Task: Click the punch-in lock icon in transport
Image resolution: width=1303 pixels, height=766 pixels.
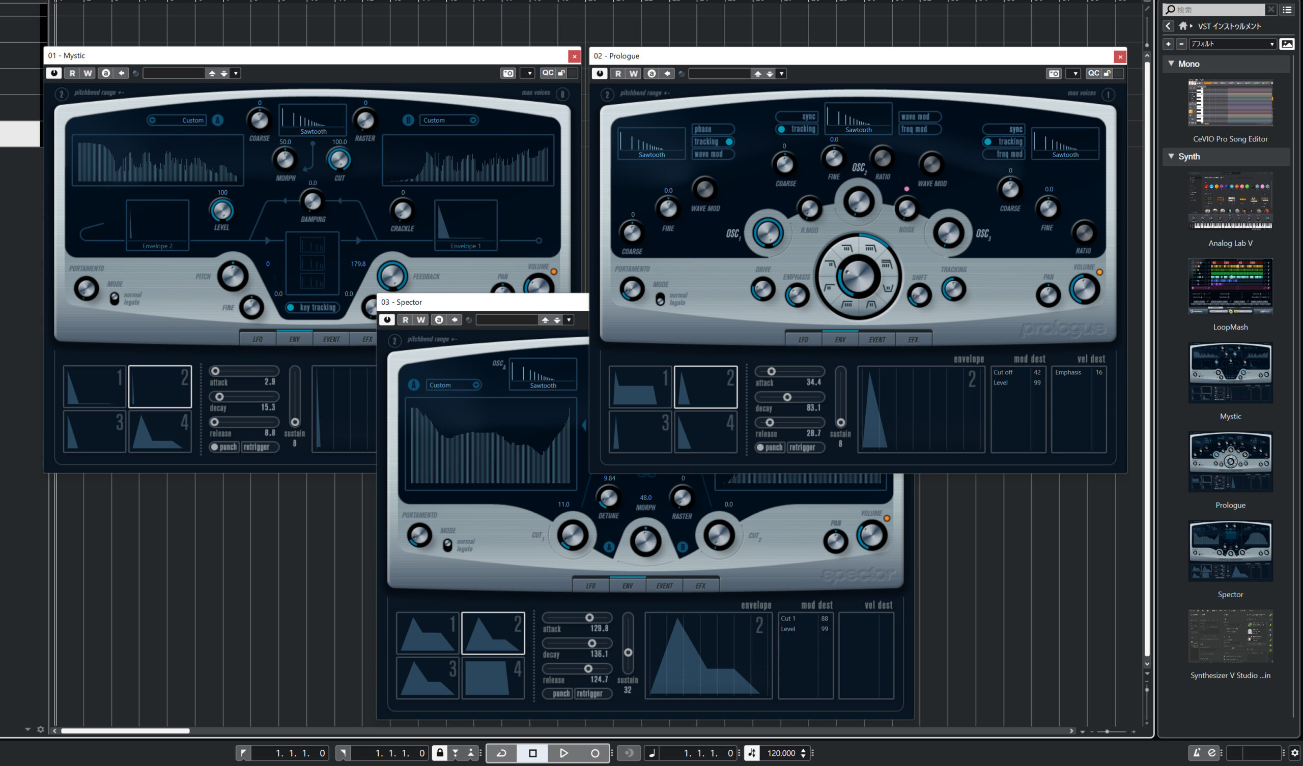Action: pyautogui.click(x=439, y=753)
